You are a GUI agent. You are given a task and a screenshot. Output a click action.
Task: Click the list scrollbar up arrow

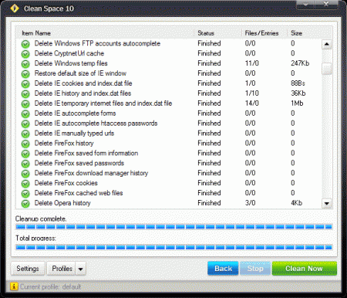[327, 44]
